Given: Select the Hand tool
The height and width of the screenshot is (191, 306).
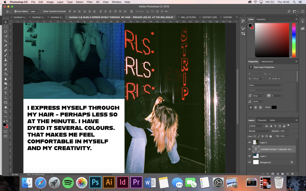Looking at the screenshot, I should [6, 107].
